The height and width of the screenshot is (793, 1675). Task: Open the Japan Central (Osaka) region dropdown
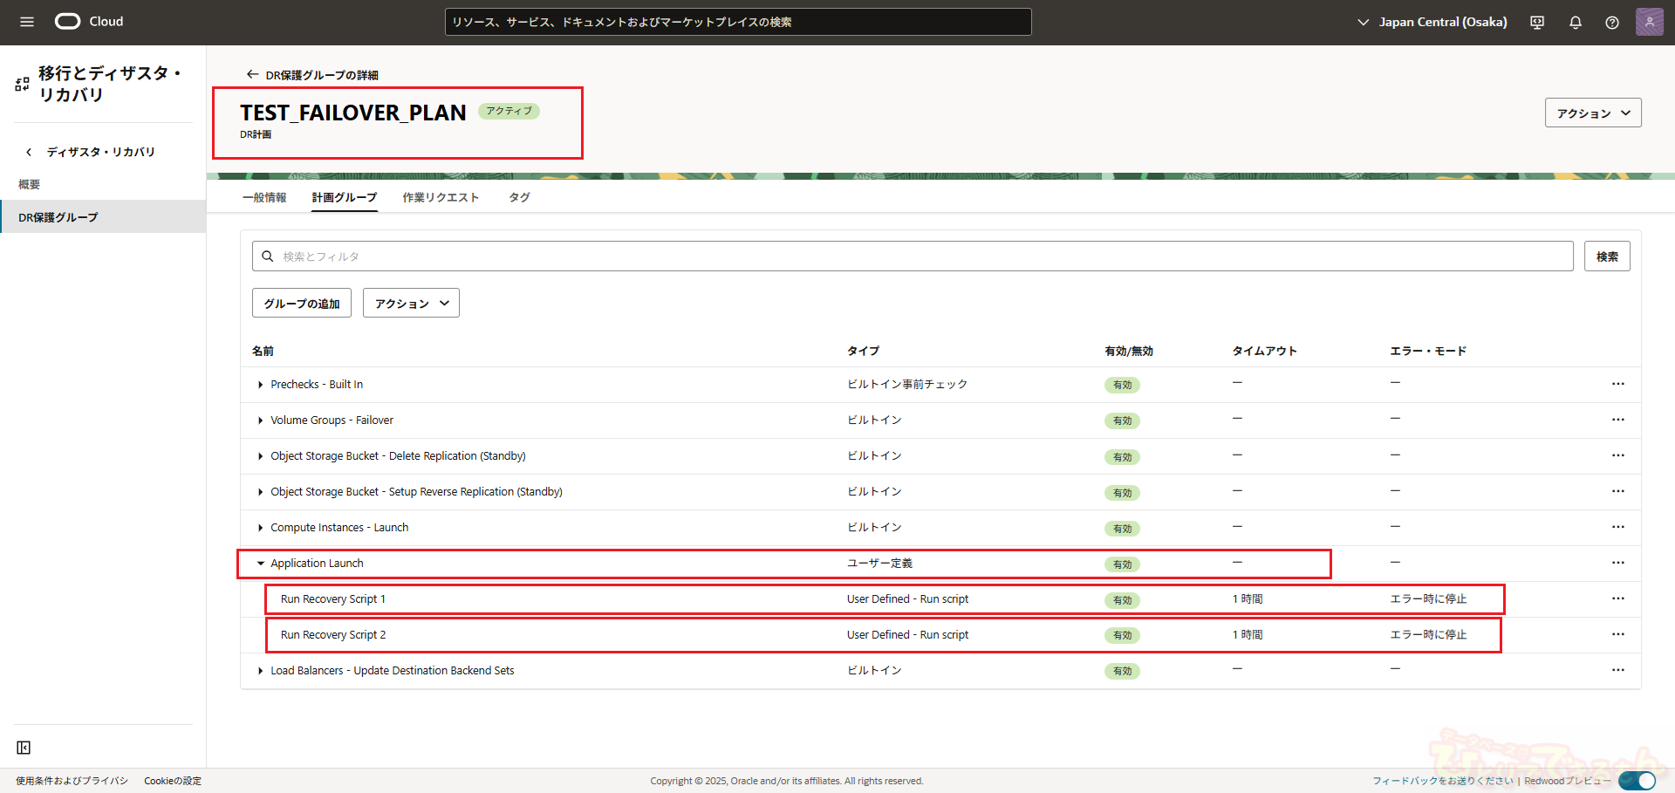click(1432, 22)
